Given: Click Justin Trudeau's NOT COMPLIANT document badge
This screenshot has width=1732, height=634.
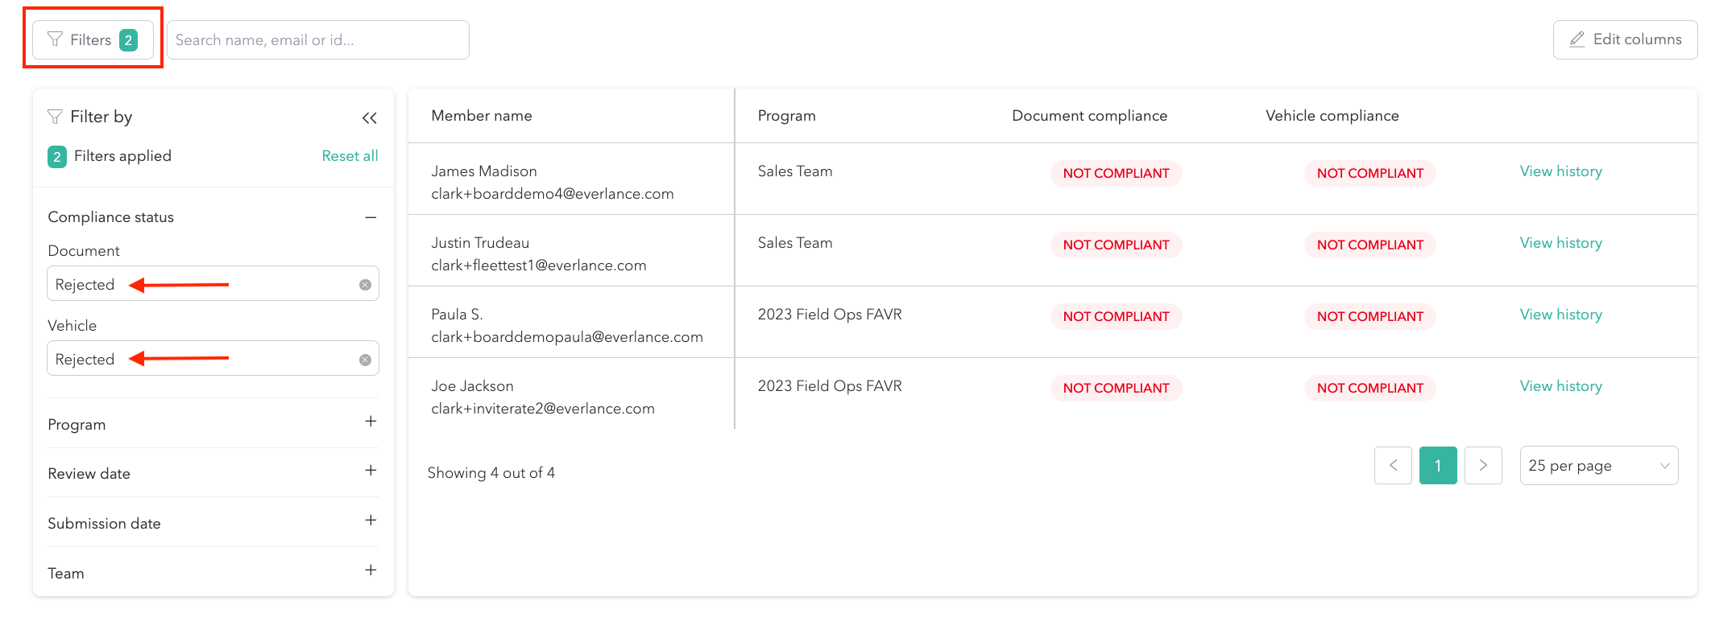Looking at the screenshot, I should click(1116, 245).
